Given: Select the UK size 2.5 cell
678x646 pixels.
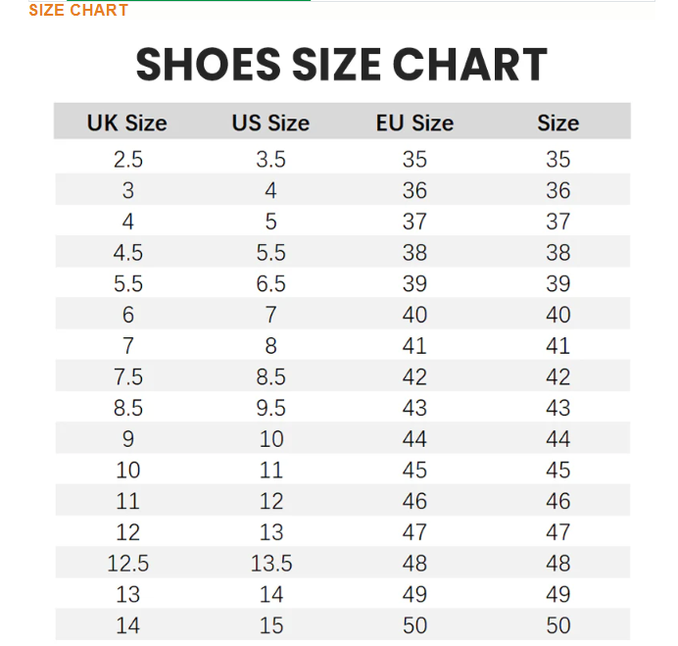Looking at the screenshot, I should click(x=127, y=159).
